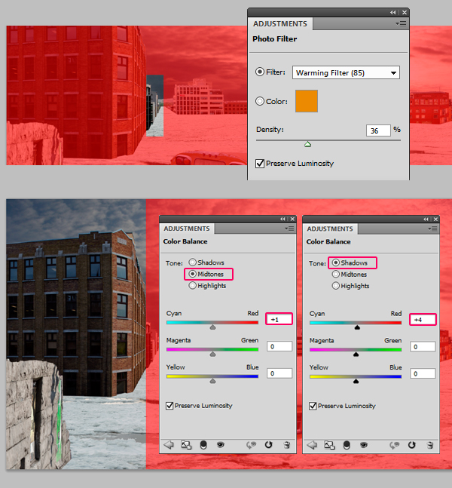Image resolution: width=452 pixels, height=488 pixels.
Task: Close the Shadows Color Balance panel
Action: 435,219
